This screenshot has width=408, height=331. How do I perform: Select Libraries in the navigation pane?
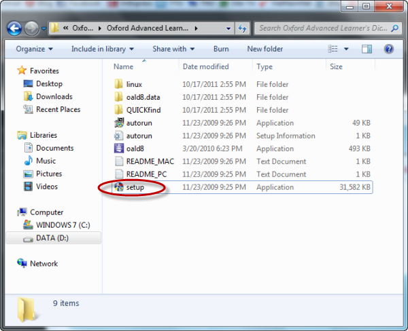tap(44, 135)
